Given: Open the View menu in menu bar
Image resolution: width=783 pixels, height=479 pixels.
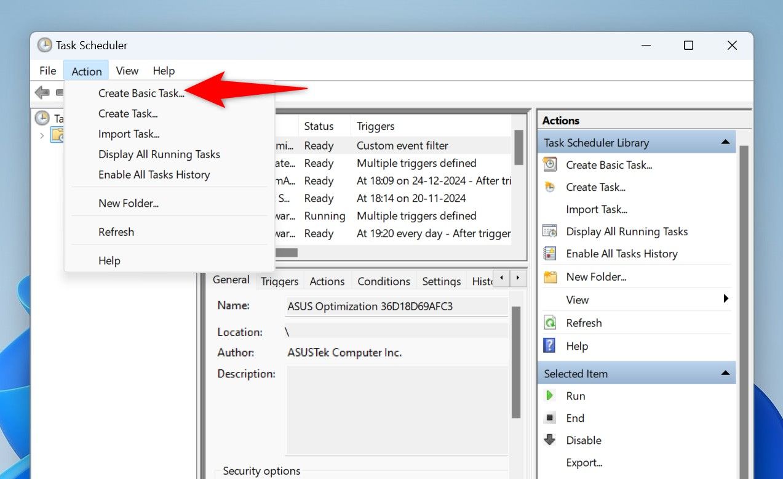Looking at the screenshot, I should pyautogui.click(x=127, y=71).
